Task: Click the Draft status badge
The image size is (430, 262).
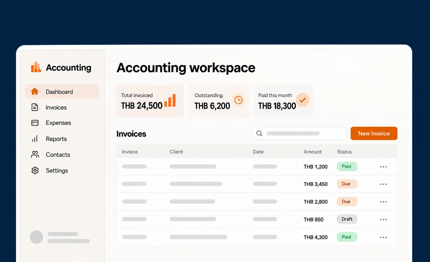Action: click(347, 219)
